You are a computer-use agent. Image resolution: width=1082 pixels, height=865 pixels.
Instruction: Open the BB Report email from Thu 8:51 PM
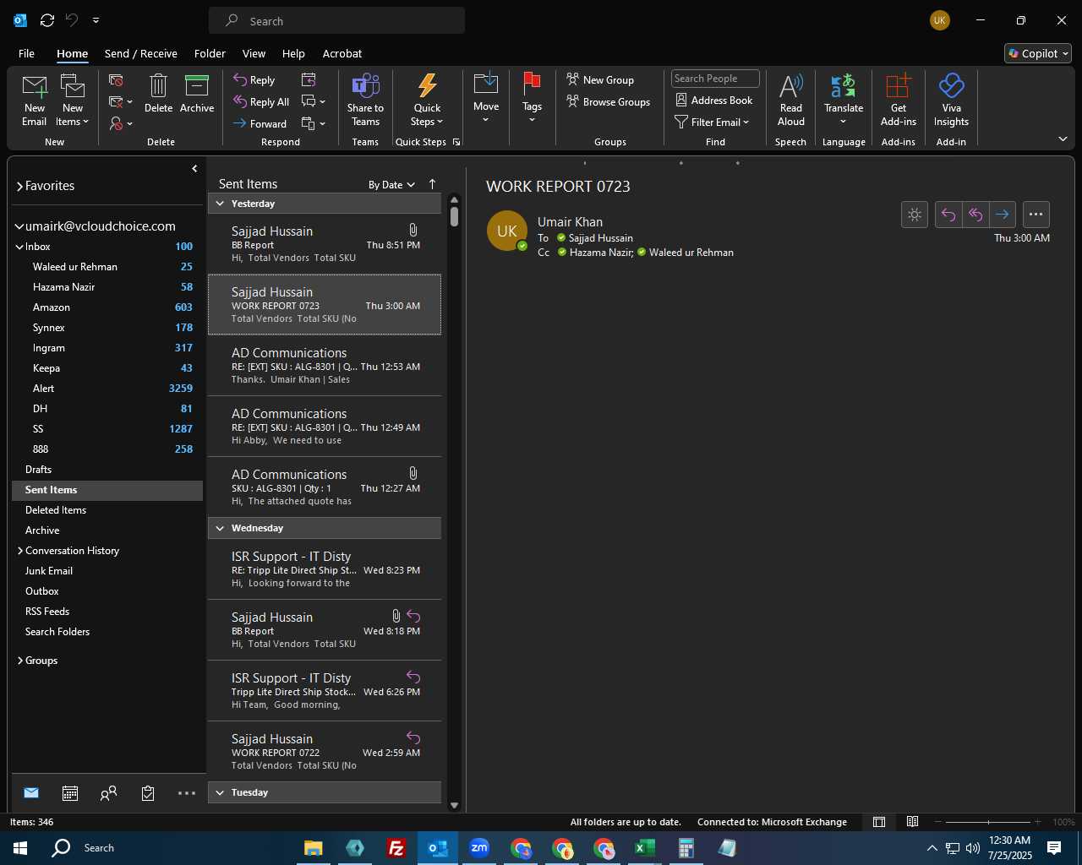coord(325,244)
